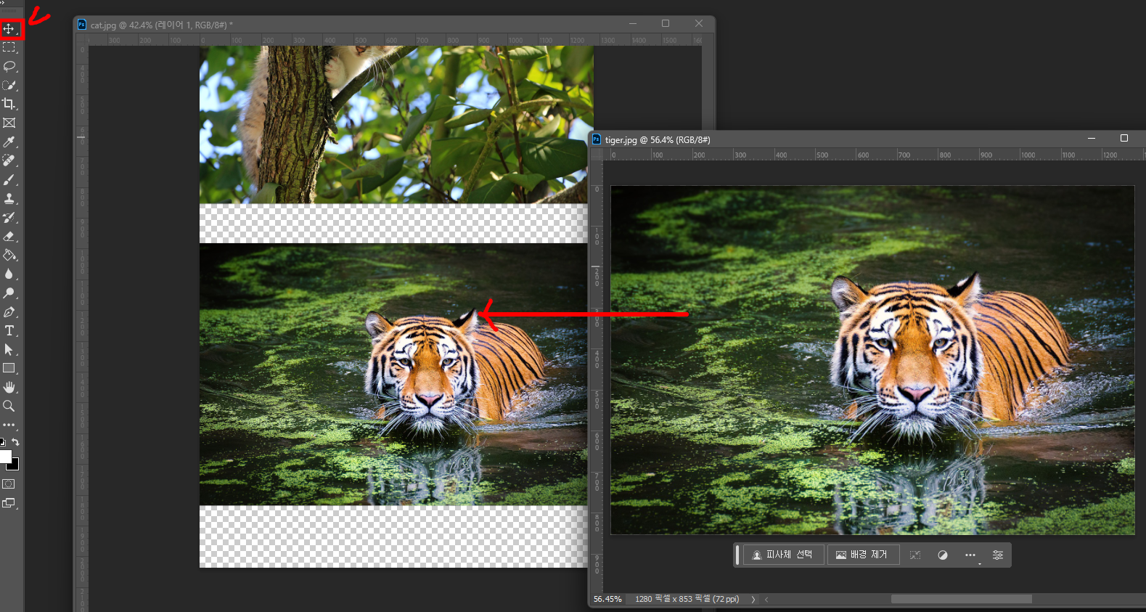Screen dimensions: 1146x612
Task: Reset to default foreground and background colors
Action: 3,441
